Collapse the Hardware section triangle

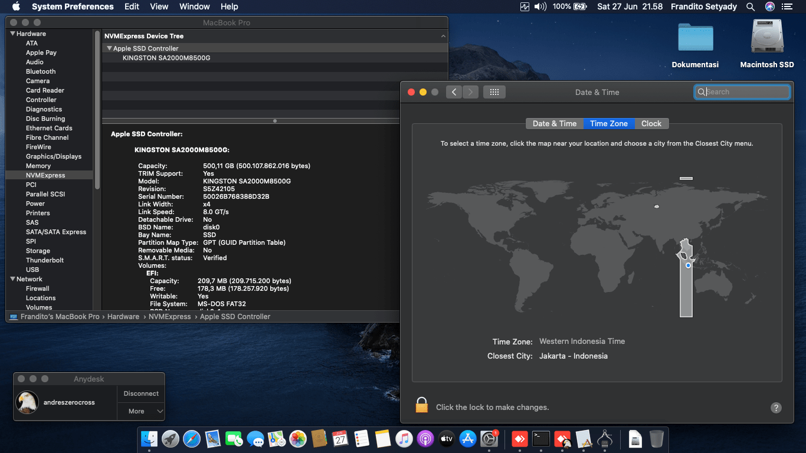point(12,34)
